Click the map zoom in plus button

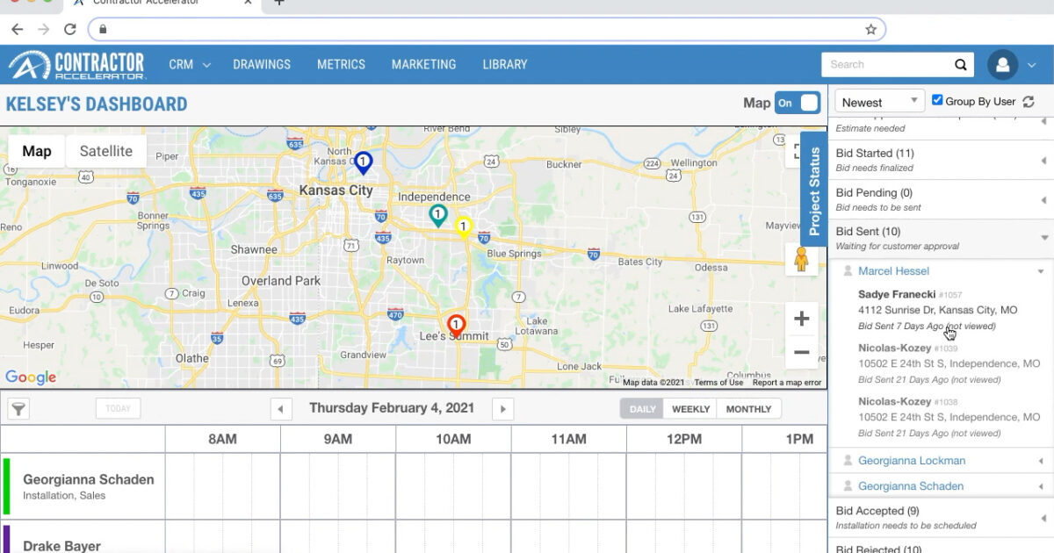pos(801,319)
